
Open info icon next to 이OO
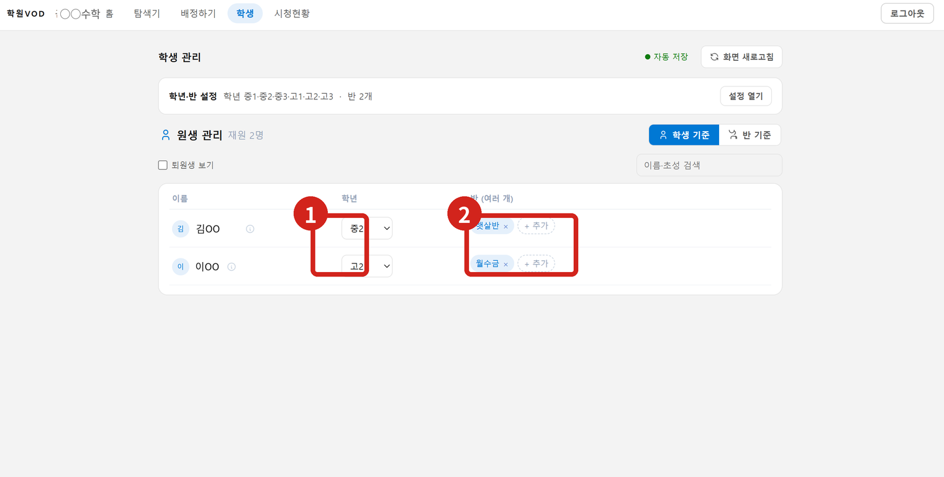pyautogui.click(x=232, y=267)
